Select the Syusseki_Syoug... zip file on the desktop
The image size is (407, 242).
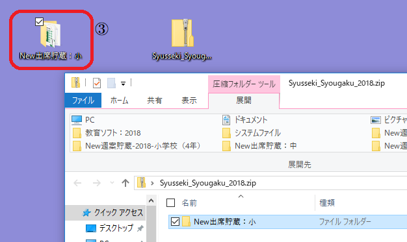182,39
